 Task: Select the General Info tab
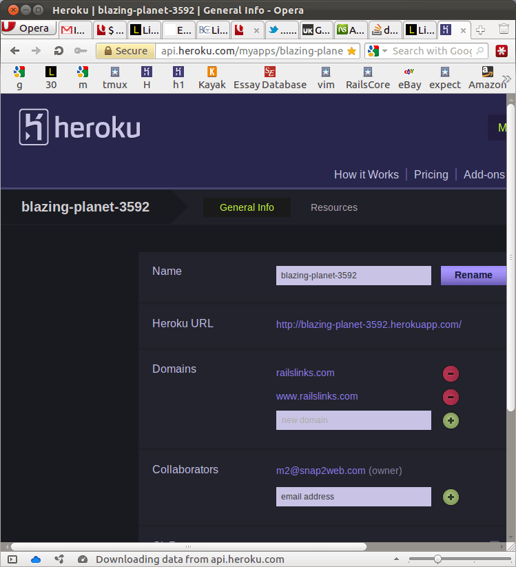(x=247, y=207)
